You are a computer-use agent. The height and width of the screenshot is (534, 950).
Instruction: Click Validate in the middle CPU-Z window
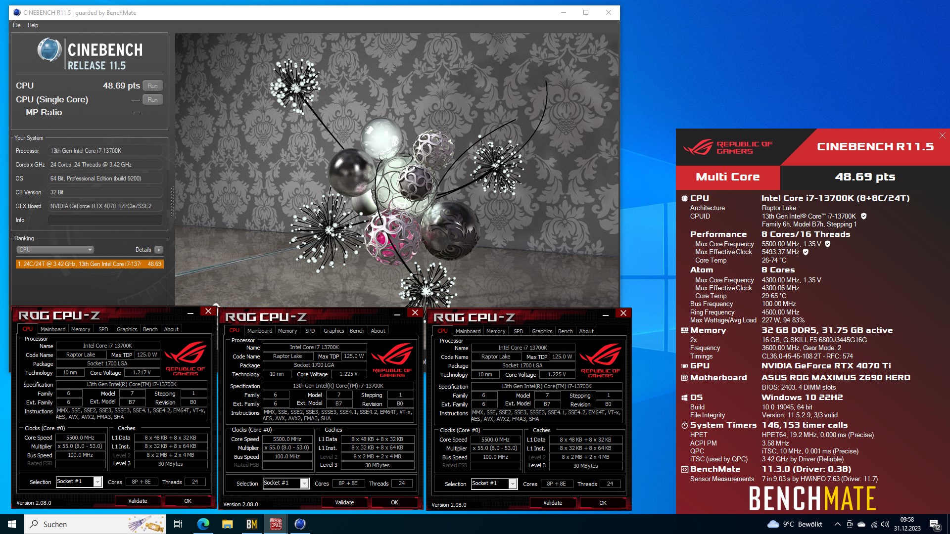[x=344, y=502]
